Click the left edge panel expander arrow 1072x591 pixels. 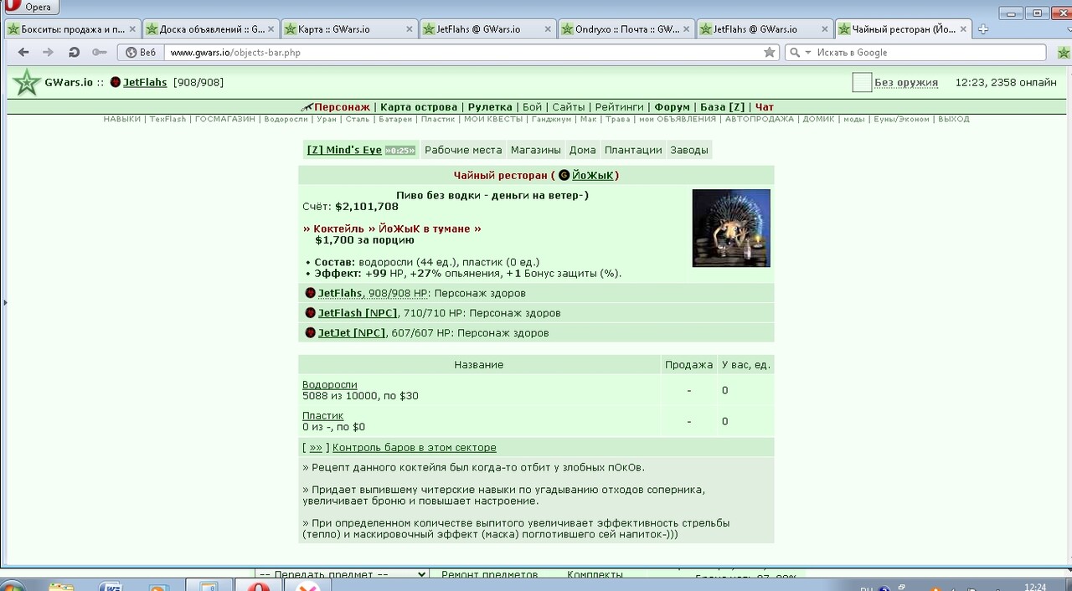(4, 302)
